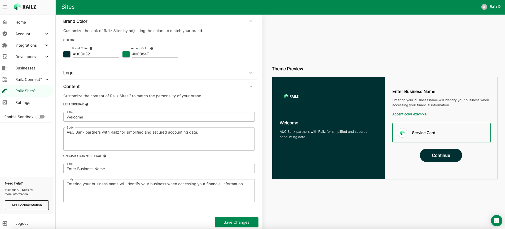
Task: Edit the Brand Color hex field
Action: tap(96, 54)
